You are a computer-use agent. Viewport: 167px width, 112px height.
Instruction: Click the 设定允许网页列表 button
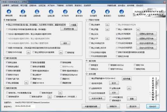click(146, 48)
